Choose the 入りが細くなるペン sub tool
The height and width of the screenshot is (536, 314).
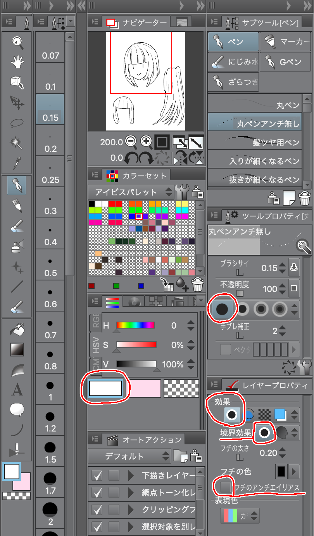pyautogui.click(x=255, y=160)
